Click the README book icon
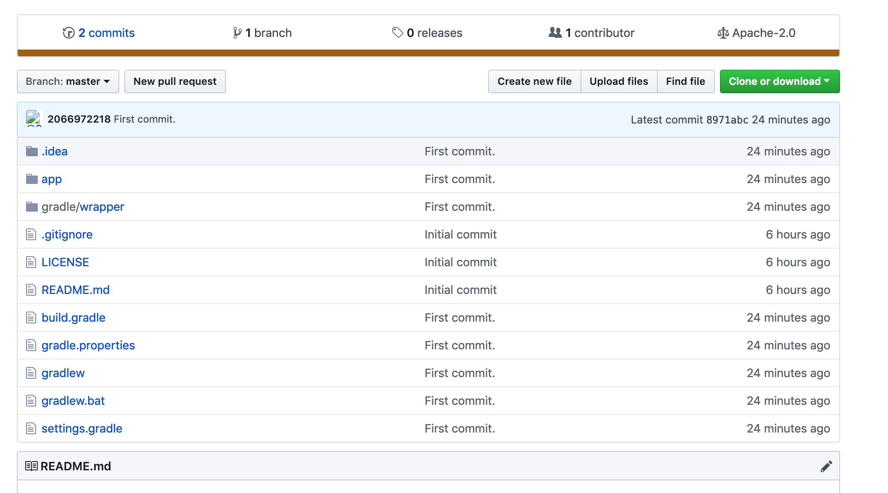Viewport: 888px width, 493px height. 32,466
